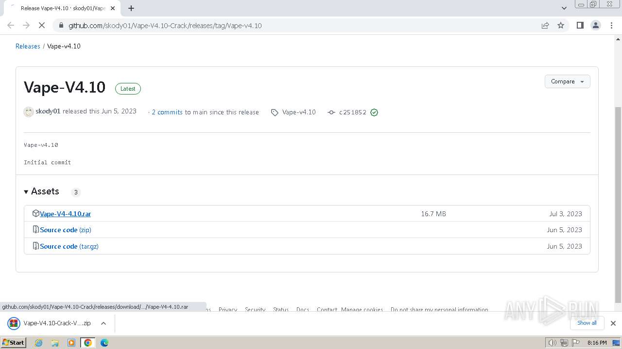Switch to Chrome taskbar icon
Screen dimensions: 622x349
pyautogui.click(x=88, y=343)
